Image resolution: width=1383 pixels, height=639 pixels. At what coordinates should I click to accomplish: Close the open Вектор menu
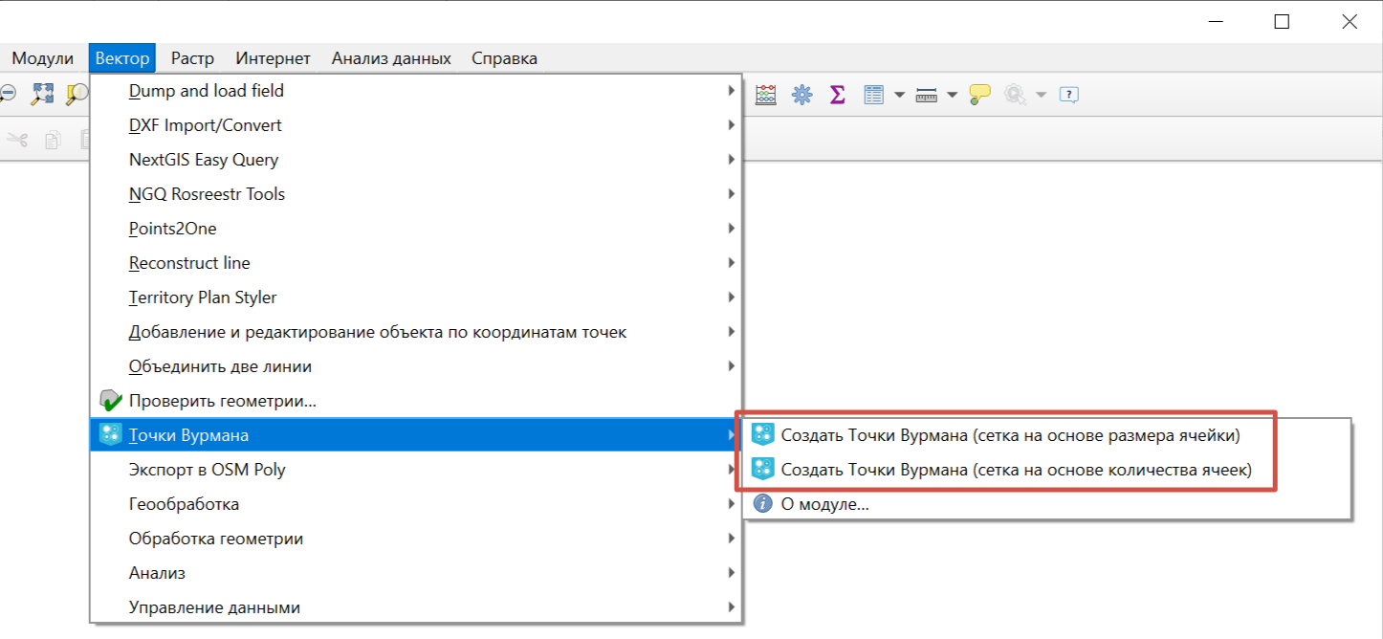122,58
